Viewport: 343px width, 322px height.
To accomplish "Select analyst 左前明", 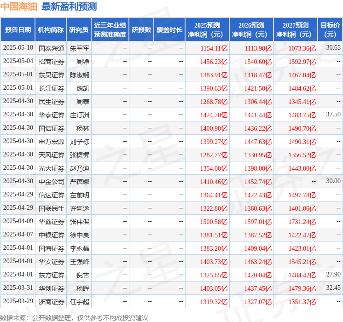I will (x=80, y=195).
